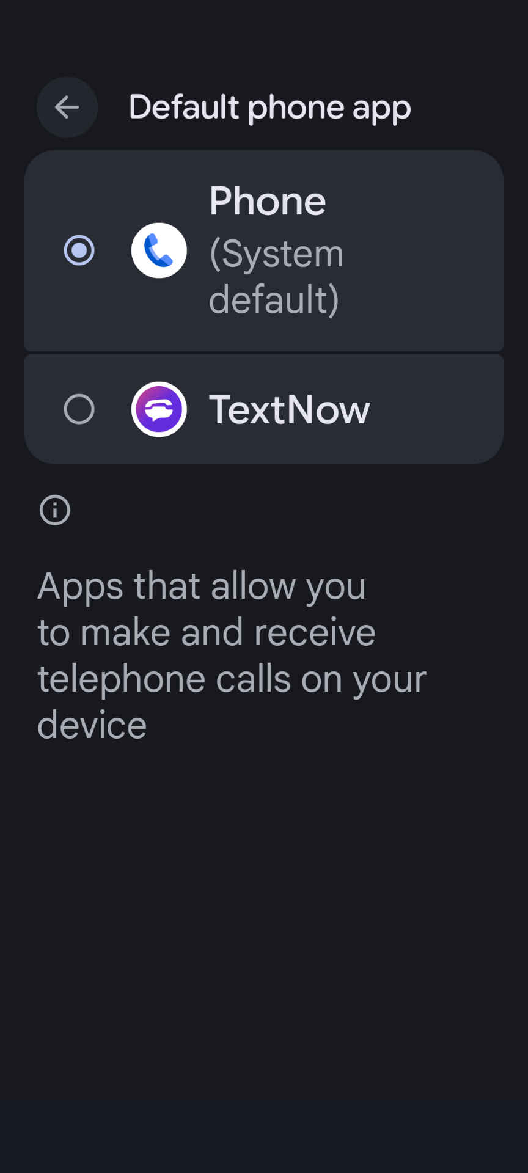Select the TextNow radio button

(x=79, y=409)
